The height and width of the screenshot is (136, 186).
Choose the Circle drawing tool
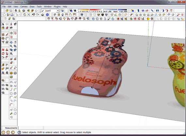click(3, 38)
